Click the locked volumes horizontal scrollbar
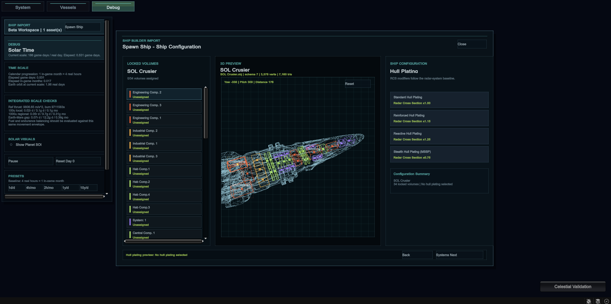This screenshot has height=304, width=611. [164, 241]
